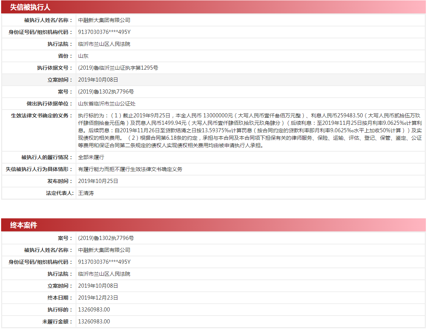The height and width of the screenshot is (329, 427).
Task: Click the label 法定代表人:
Action: pyautogui.click(x=60, y=193)
